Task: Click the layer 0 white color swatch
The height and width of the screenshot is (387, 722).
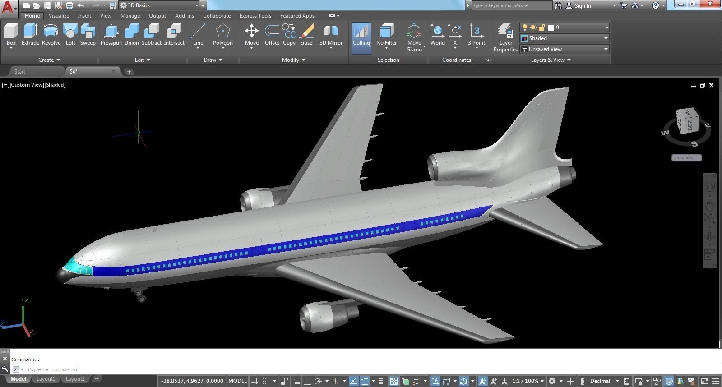Action: [x=551, y=28]
